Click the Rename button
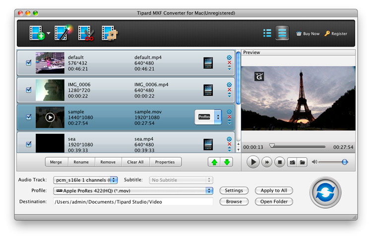The image size is (372, 240). [81, 162]
